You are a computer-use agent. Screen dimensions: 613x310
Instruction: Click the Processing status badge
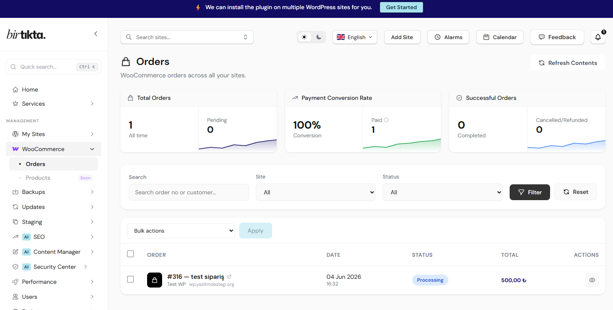tap(430, 280)
